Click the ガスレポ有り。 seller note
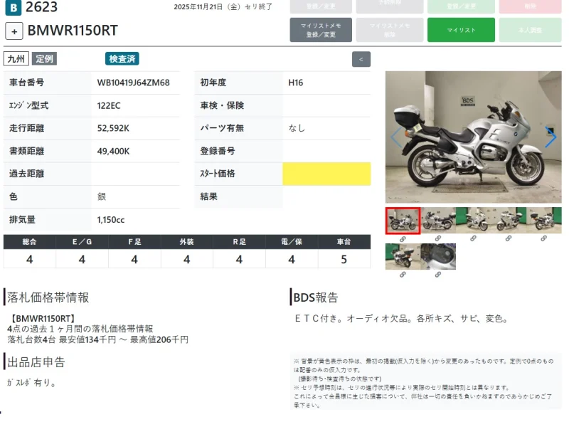Viewport: 569px width, 427px height. (31, 383)
